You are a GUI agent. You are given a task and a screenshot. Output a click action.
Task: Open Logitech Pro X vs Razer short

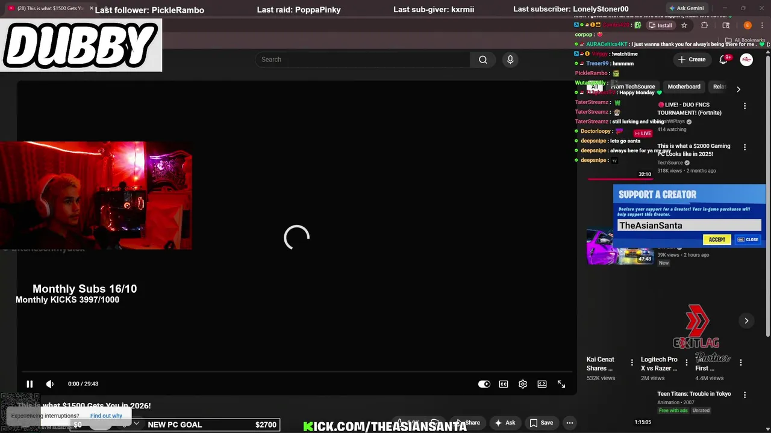[659, 364]
